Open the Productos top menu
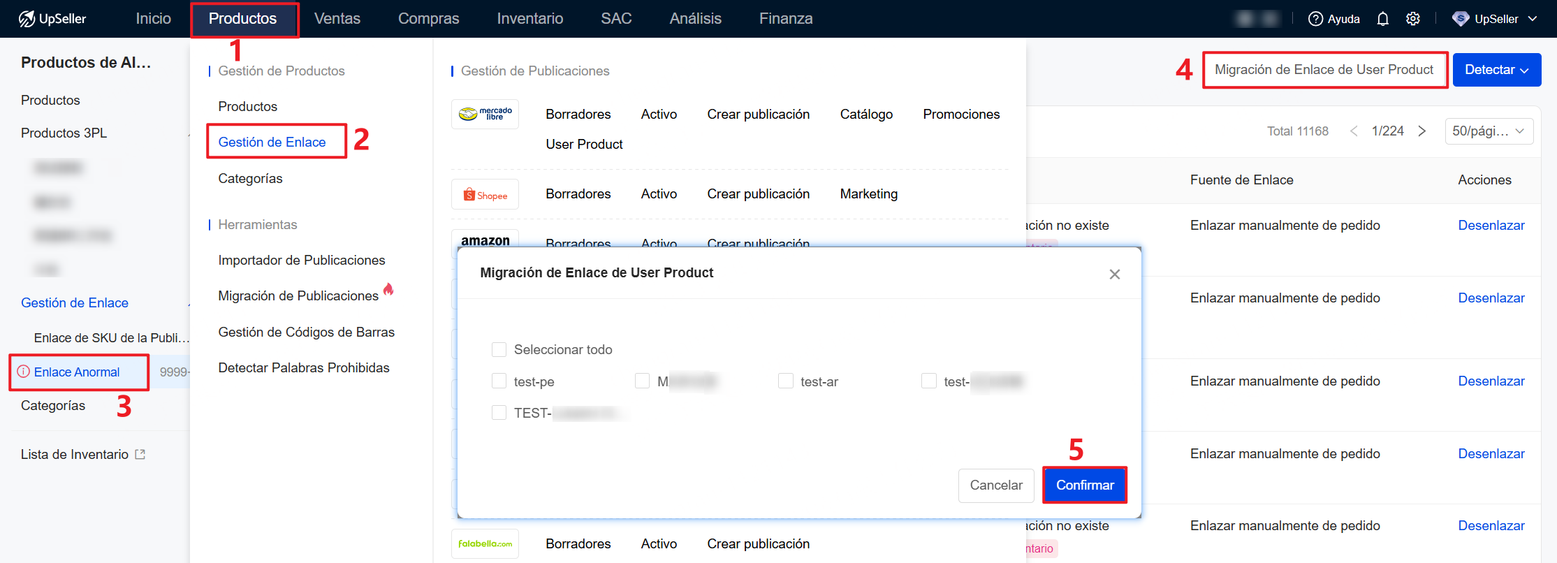Screen dimensions: 1557x563 click(x=243, y=19)
